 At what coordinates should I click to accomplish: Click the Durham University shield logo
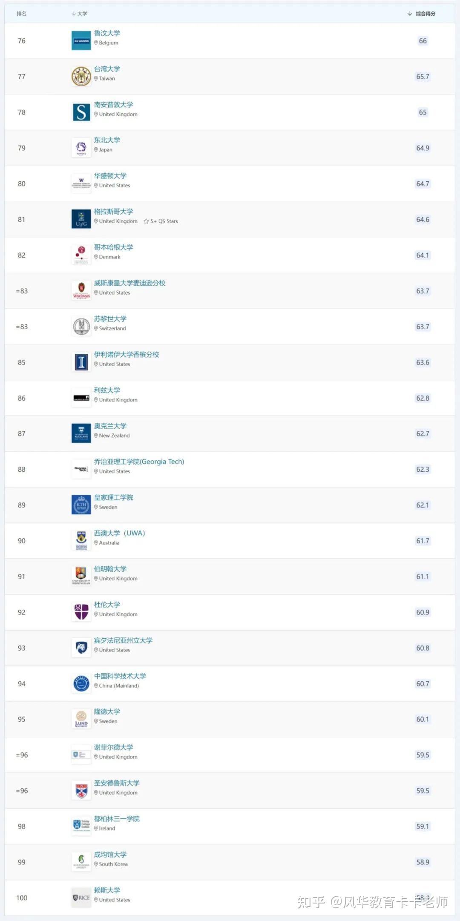tap(81, 612)
